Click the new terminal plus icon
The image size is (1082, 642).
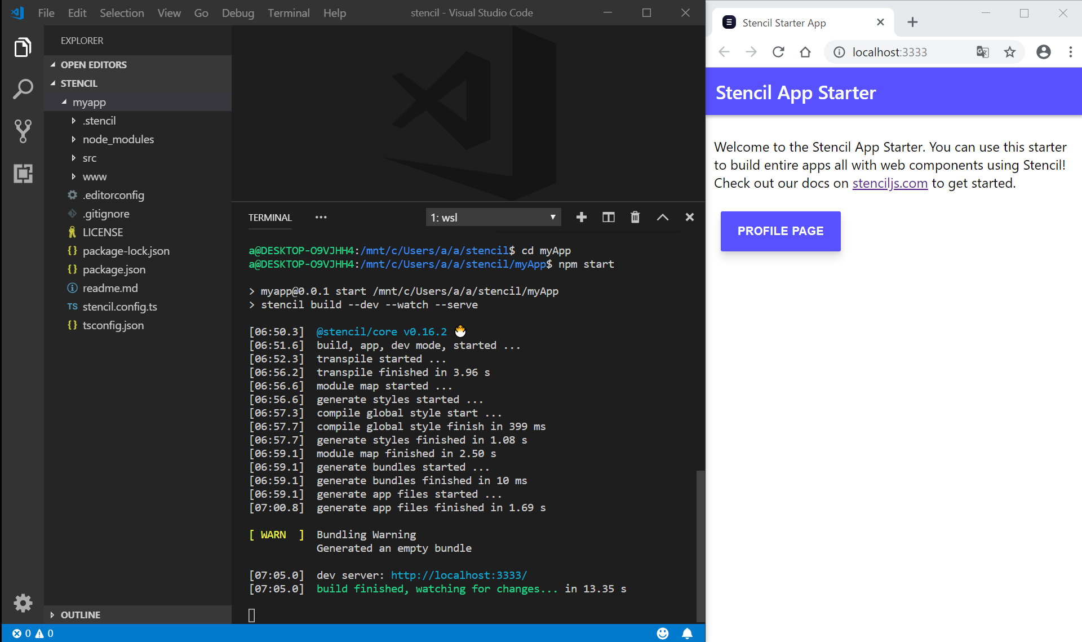582,217
